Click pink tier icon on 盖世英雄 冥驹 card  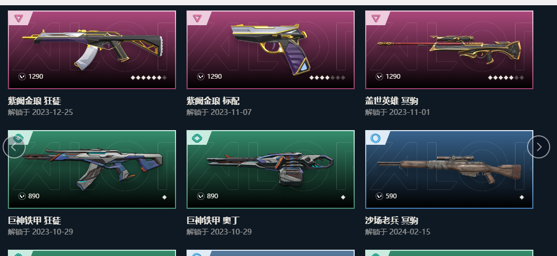[x=376, y=18]
